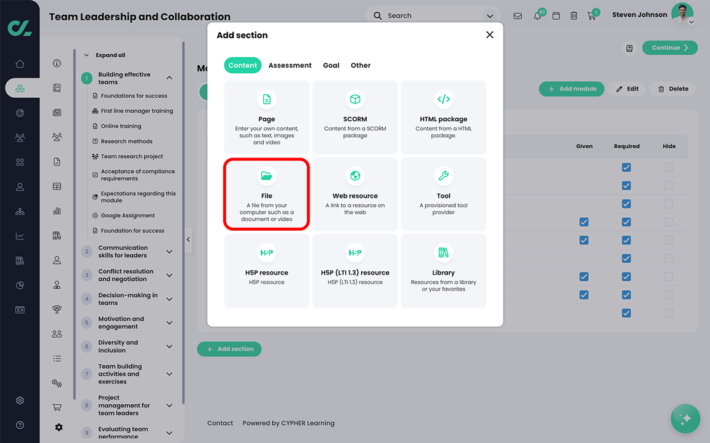The height and width of the screenshot is (443, 710).
Task: Open the shopping cart showing 1 item
Action: [592, 15]
